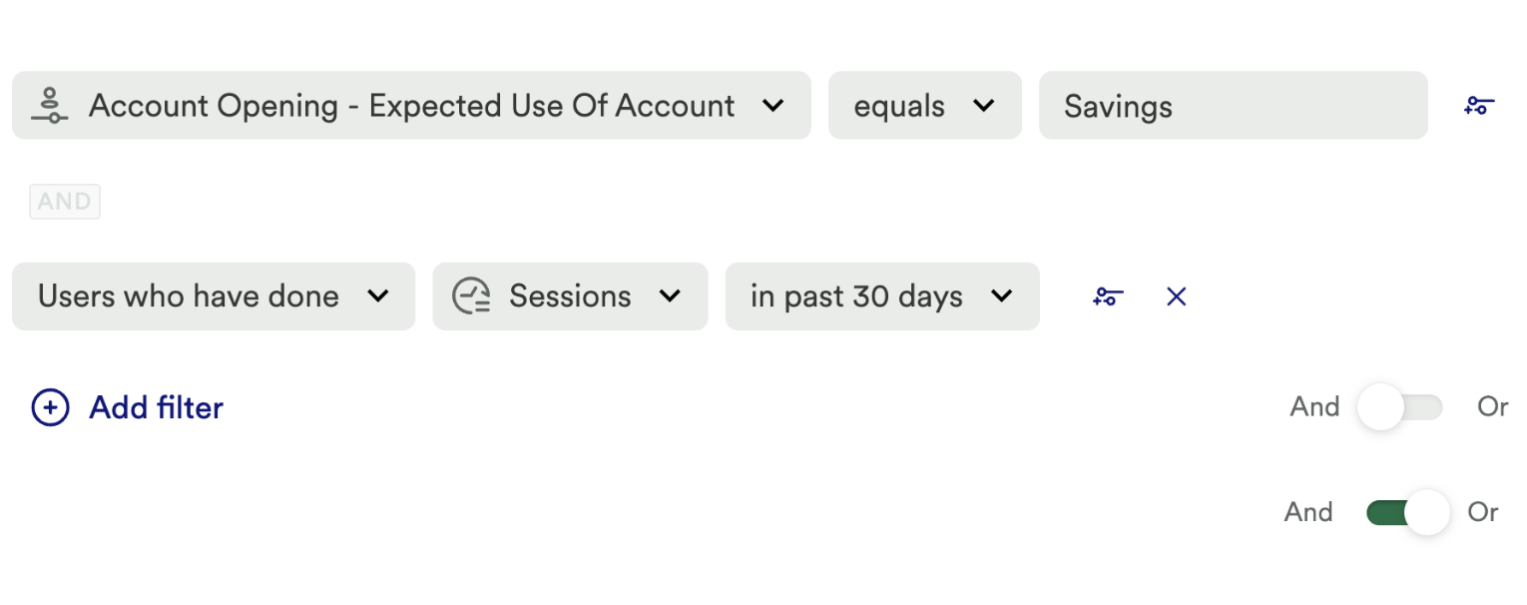Open the Sessions event dropdown chevron
The image size is (1527, 605).
point(671,297)
